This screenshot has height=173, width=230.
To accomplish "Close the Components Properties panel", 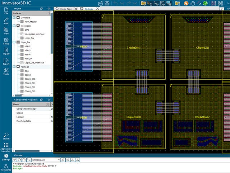I will (x=49, y=99).
